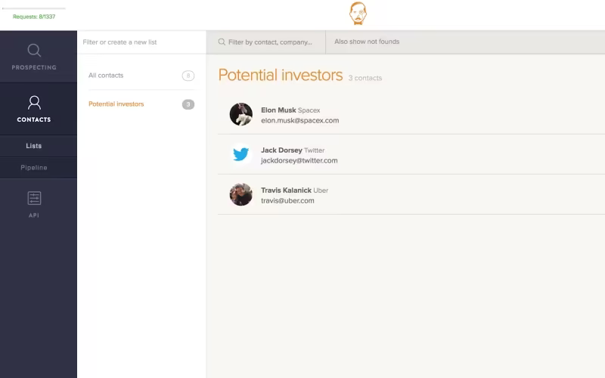Click email elon.musk@spacex.com
The width and height of the screenshot is (605, 378).
point(299,120)
